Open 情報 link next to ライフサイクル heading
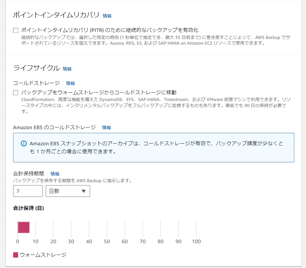This screenshot has width=306, height=268. [x=67, y=69]
